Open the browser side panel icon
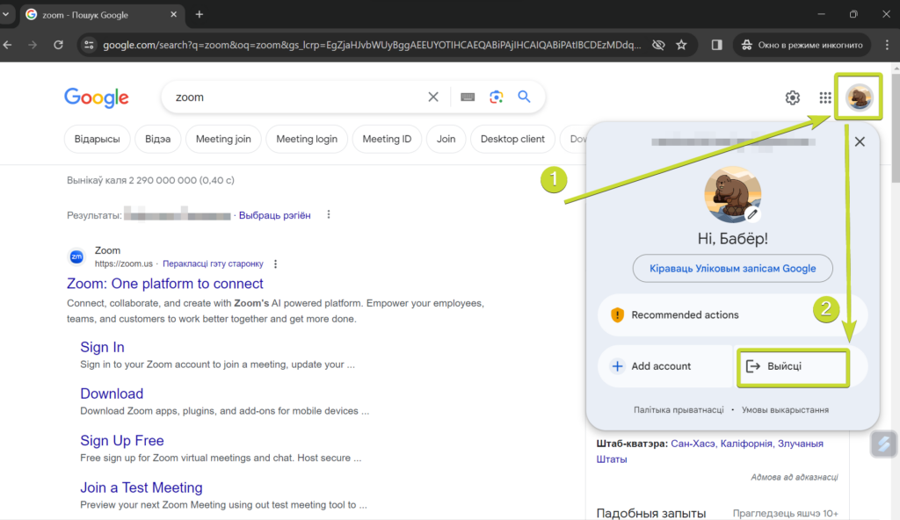The image size is (900, 520). [x=717, y=45]
